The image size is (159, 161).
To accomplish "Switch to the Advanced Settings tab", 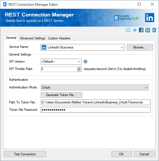I will [x=32, y=38].
